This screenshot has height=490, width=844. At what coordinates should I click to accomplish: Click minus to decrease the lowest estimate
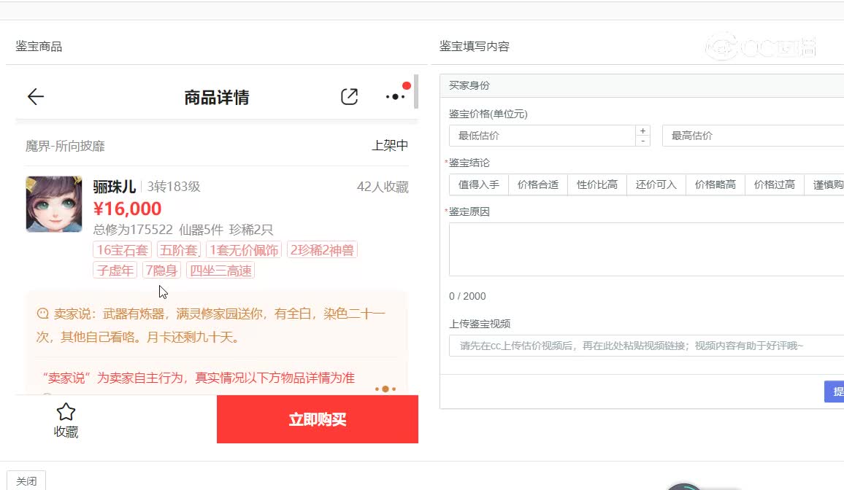[642, 140]
